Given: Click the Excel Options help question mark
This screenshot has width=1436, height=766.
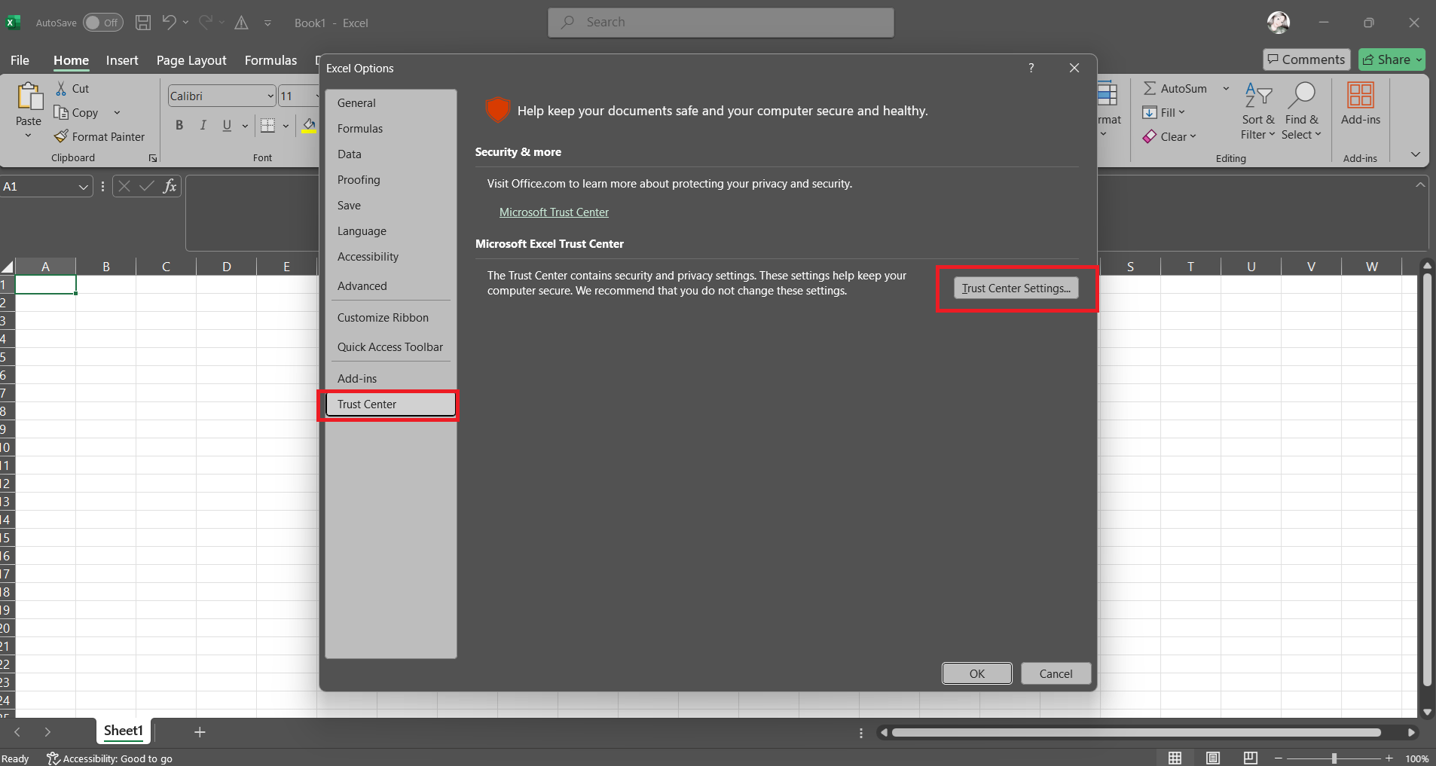Looking at the screenshot, I should pyautogui.click(x=1031, y=68).
